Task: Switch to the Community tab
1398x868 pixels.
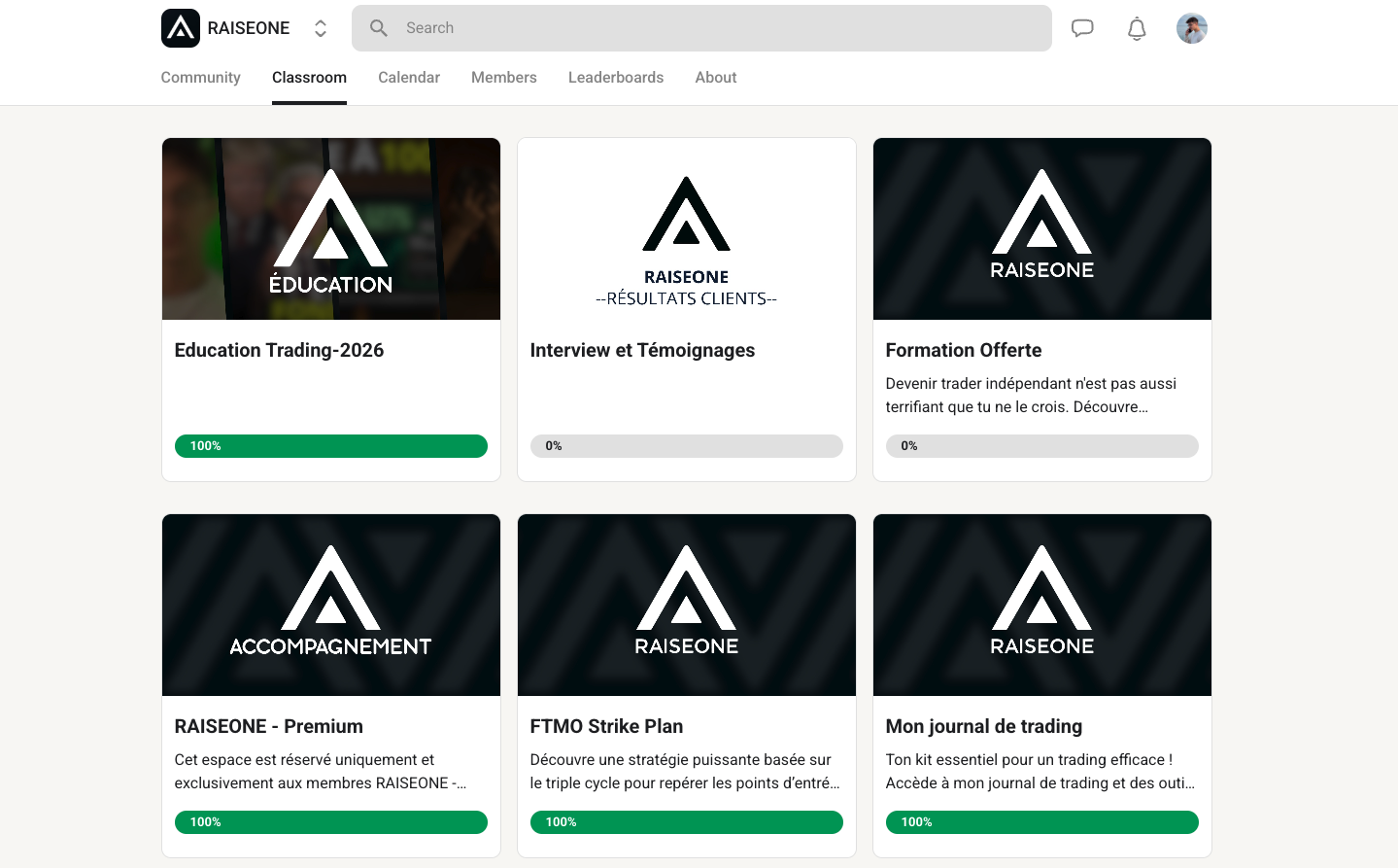Action: click(x=201, y=78)
